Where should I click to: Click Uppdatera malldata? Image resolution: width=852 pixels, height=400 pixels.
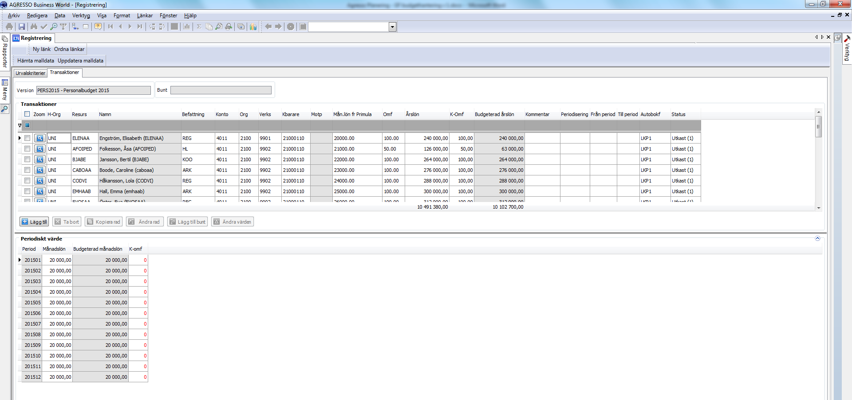pyautogui.click(x=80, y=61)
